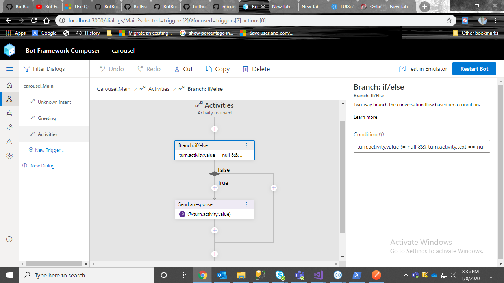Click the Undo toolbar button

111,69
